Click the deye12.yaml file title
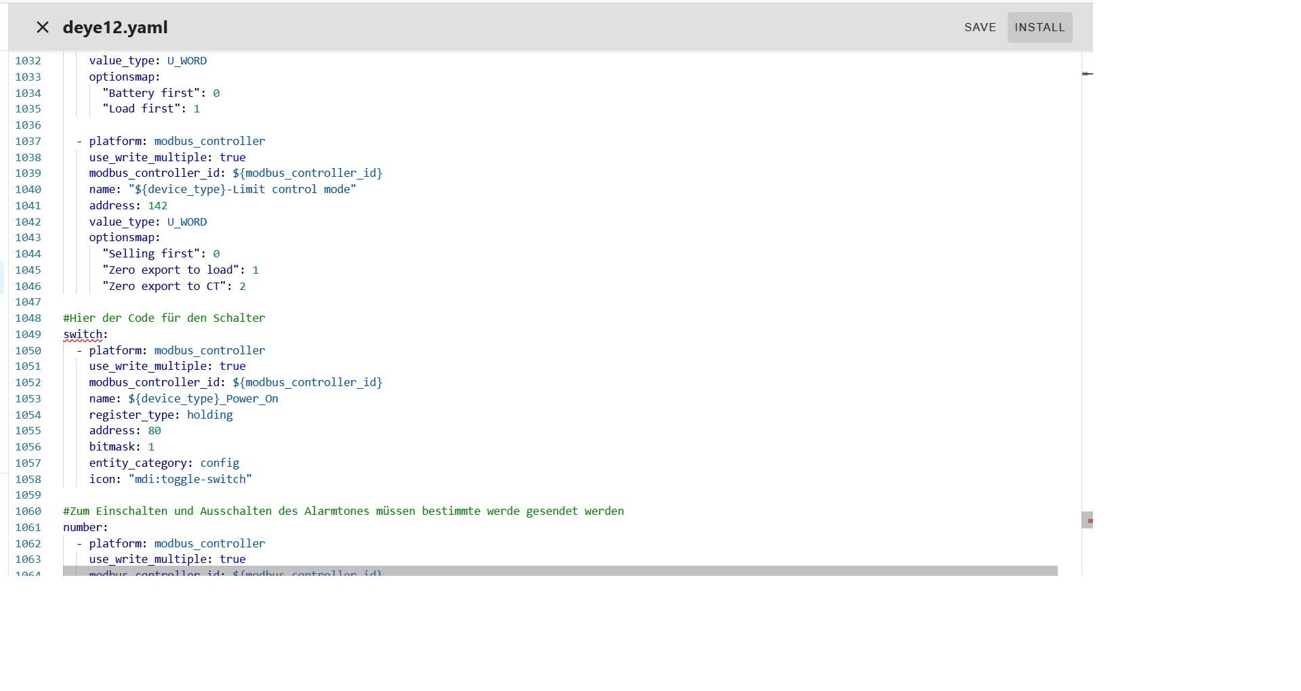 point(115,27)
